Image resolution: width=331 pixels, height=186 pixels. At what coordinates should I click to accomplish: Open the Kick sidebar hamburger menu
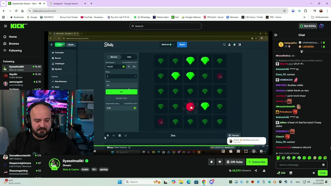tap(5, 26)
